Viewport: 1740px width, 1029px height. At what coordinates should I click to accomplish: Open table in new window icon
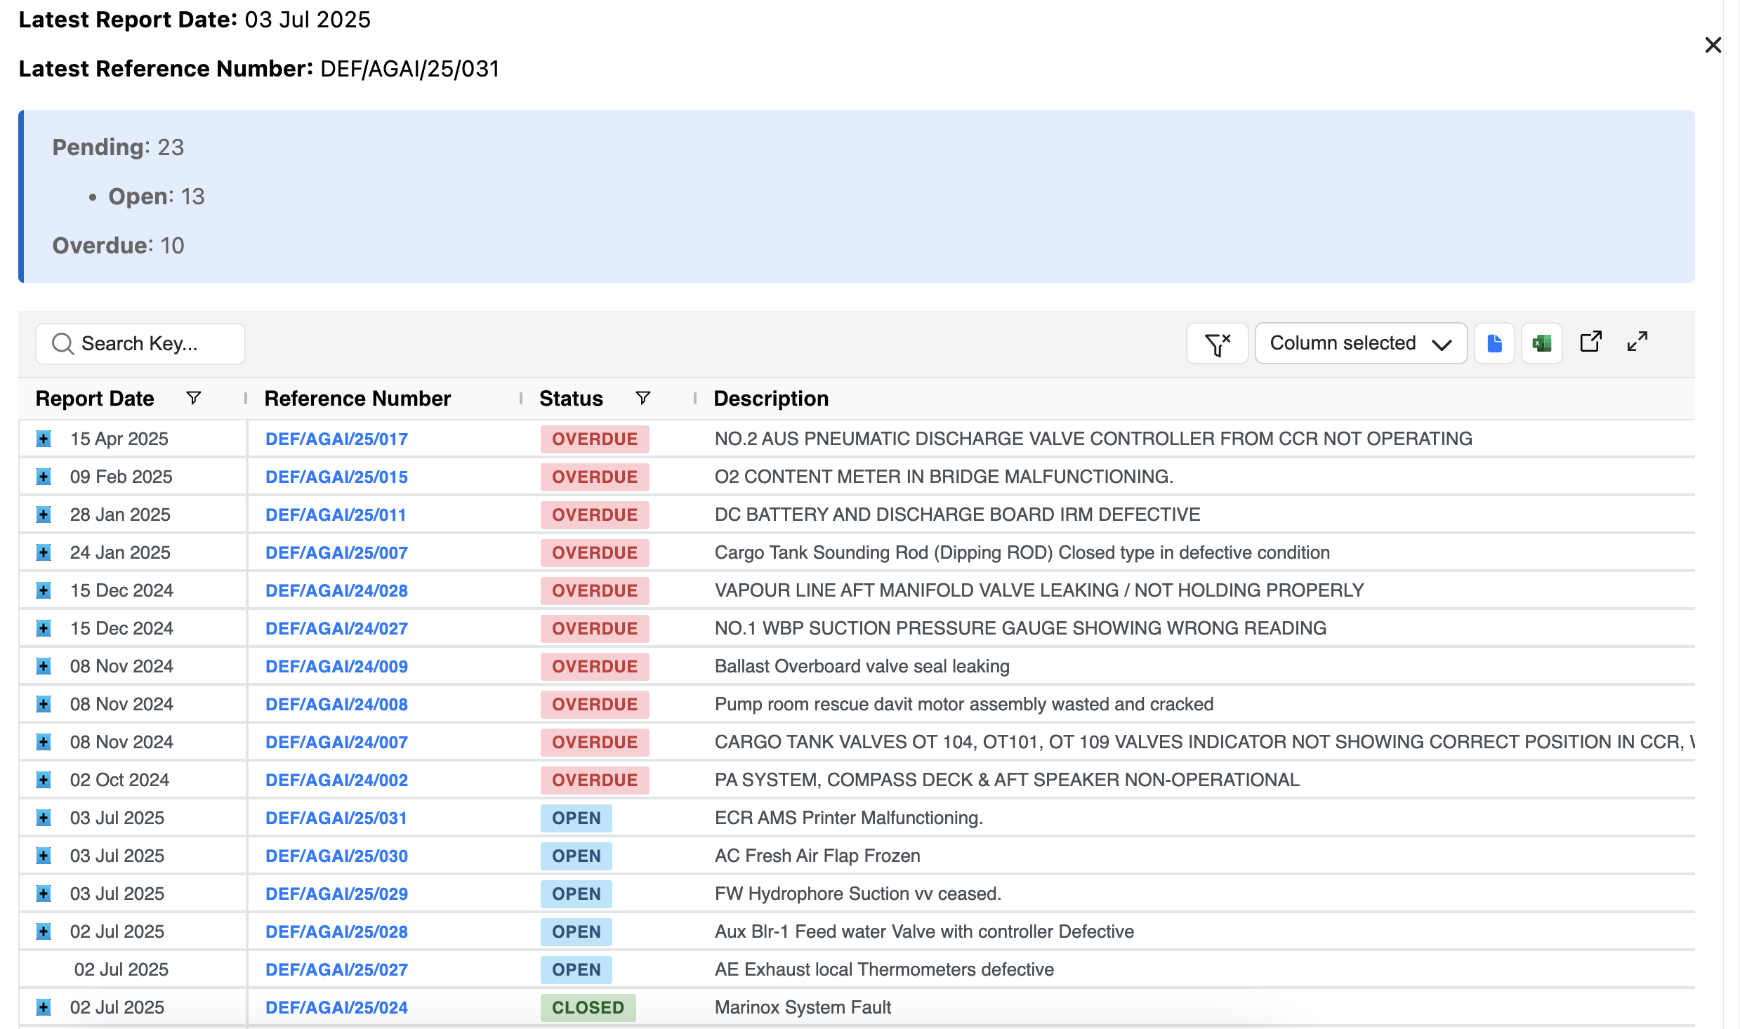(x=1590, y=342)
